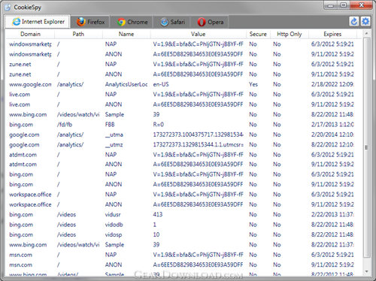Select the __utma google.com cookie row
Viewport: 376px width, 281px height.
point(183,134)
